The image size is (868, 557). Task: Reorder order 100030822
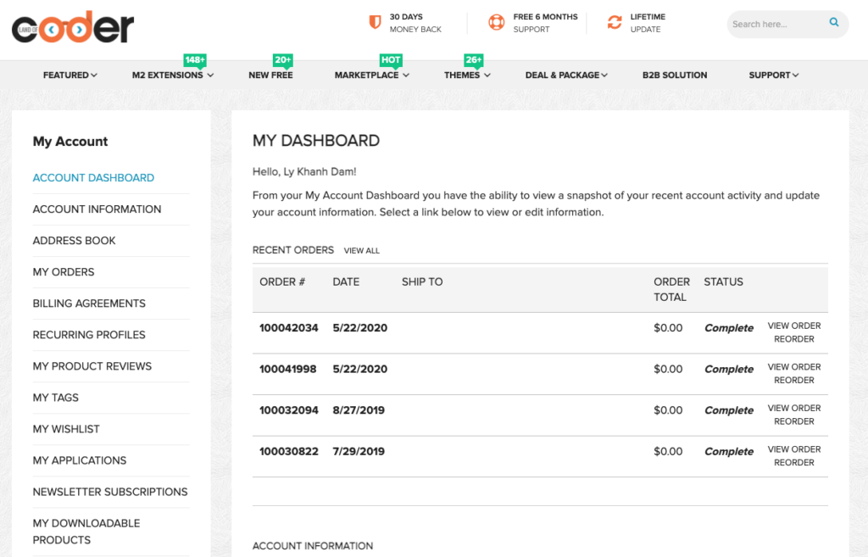[x=793, y=463]
